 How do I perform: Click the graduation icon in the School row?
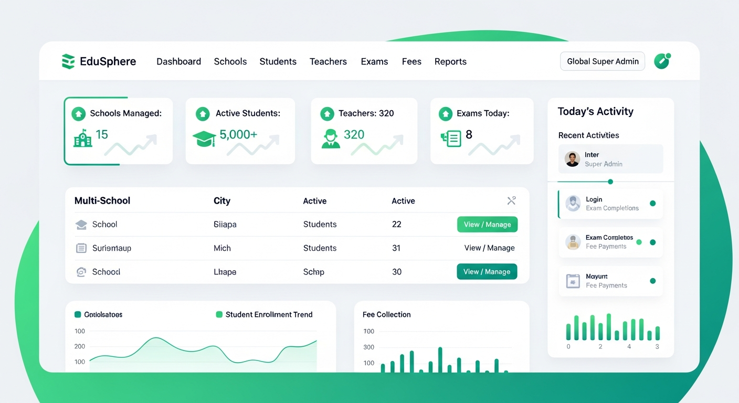click(x=81, y=225)
